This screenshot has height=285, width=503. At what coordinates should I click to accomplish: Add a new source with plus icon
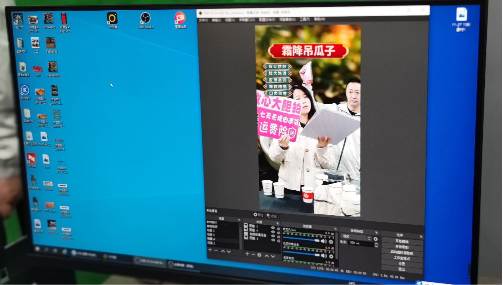(x=247, y=254)
